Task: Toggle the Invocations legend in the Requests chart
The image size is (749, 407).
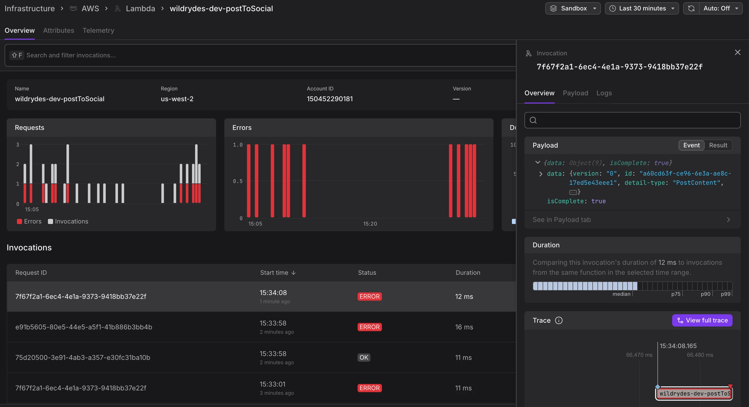Action: [x=68, y=221]
